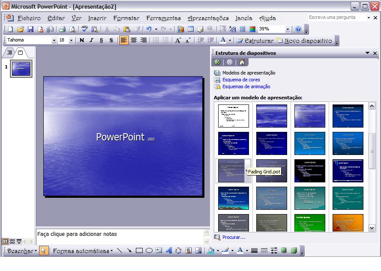Open the Esquema de cores link

tap(241, 80)
